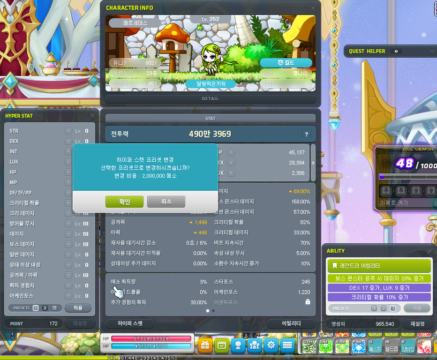Screen dimensions: 437x360
Task: Select Hyper Stat preset 1
Action: [x=36, y=308]
